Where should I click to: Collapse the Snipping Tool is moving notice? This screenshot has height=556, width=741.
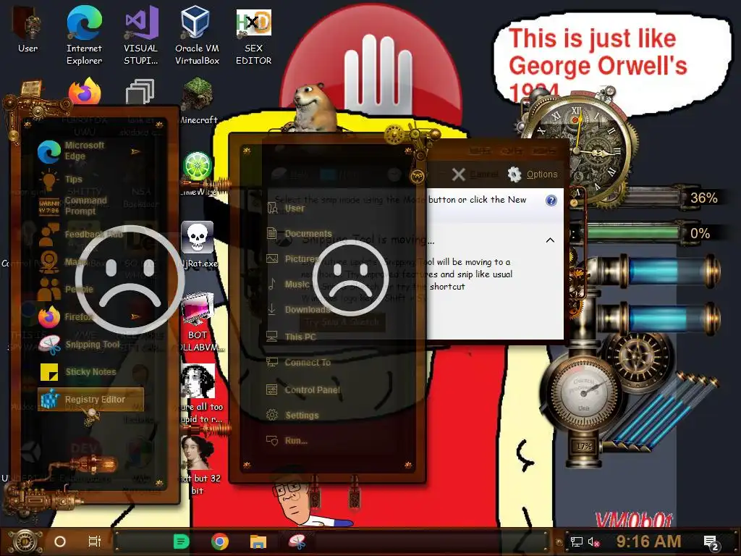pos(550,240)
